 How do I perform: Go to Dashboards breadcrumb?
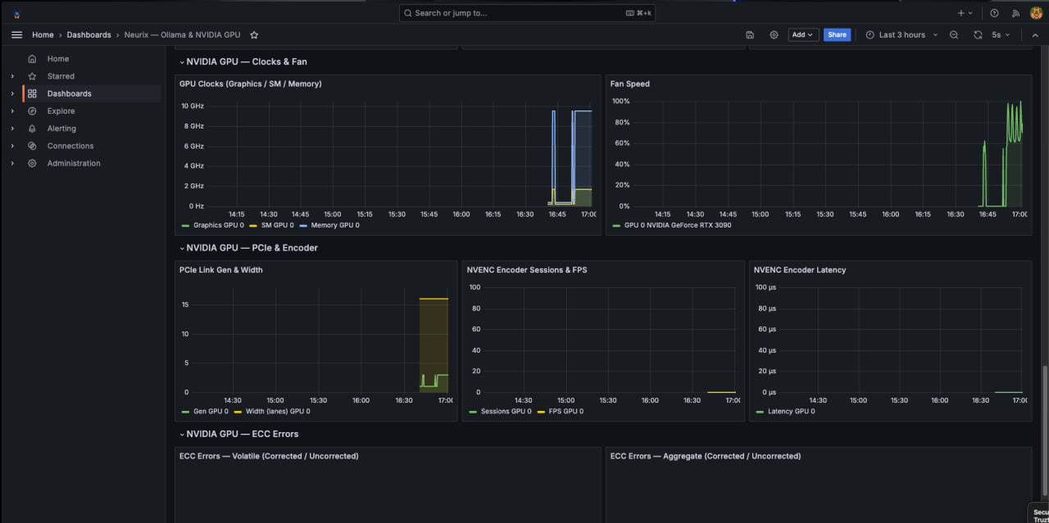89,35
